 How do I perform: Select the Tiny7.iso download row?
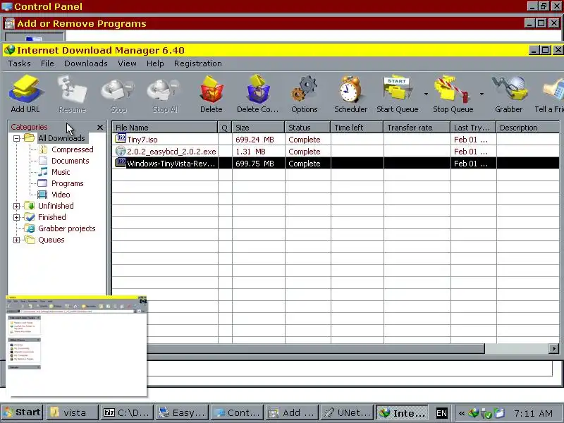pyautogui.click(x=336, y=140)
